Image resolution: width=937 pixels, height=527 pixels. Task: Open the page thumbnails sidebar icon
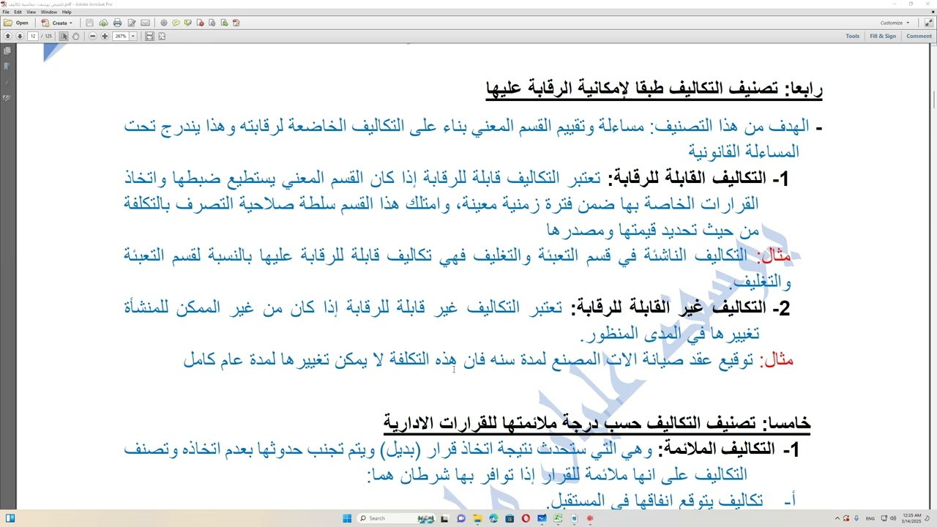(7, 51)
